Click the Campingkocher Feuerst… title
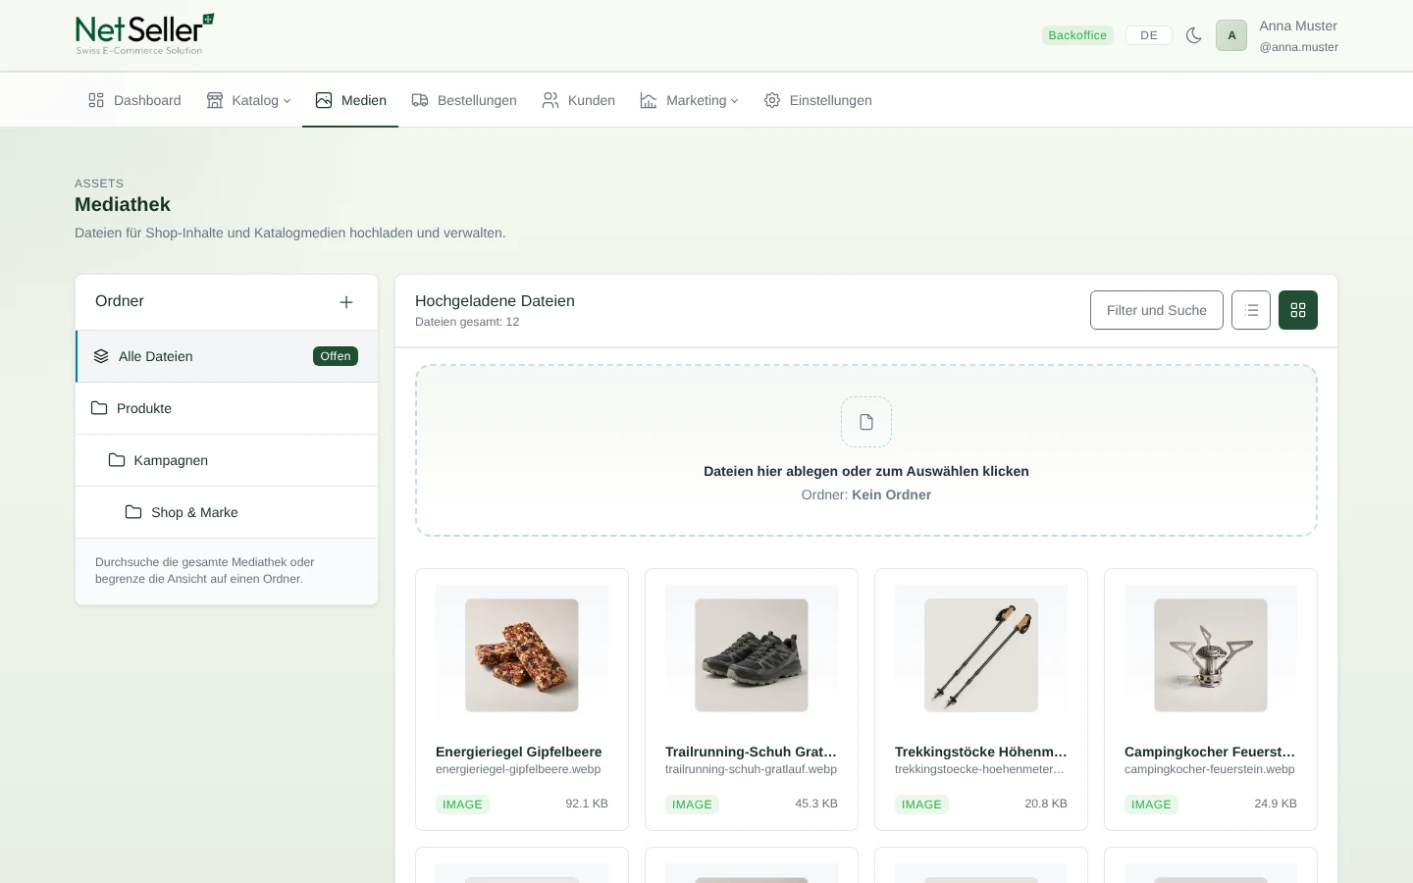1413x883 pixels. point(1210,752)
